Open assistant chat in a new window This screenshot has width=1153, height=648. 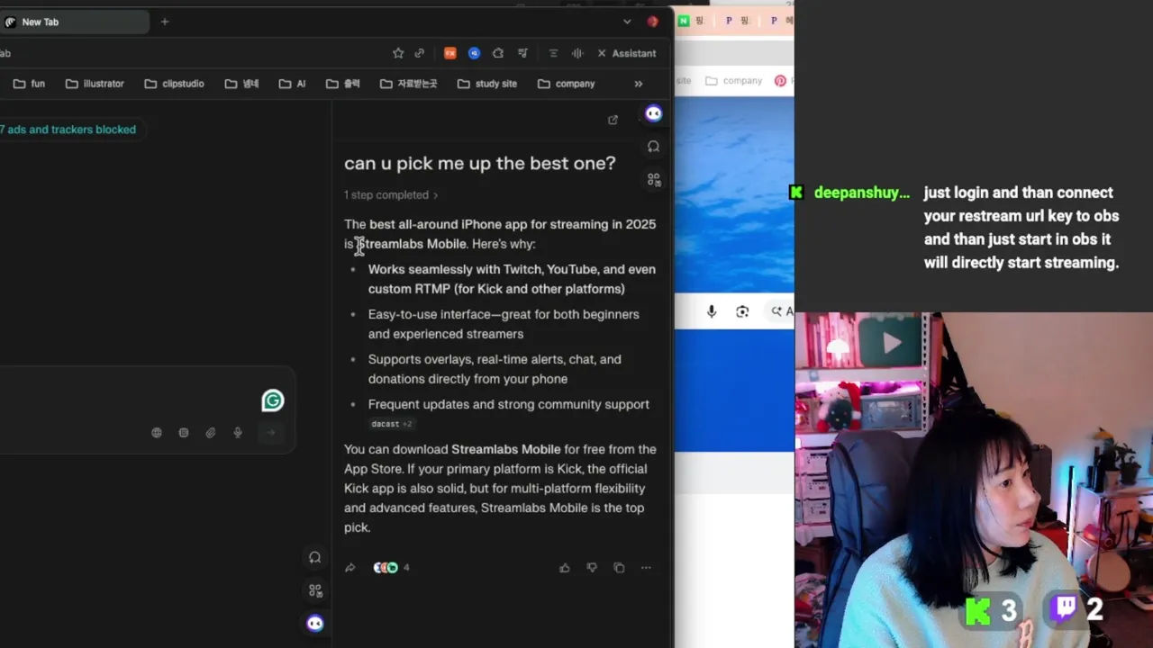[613, 120]
